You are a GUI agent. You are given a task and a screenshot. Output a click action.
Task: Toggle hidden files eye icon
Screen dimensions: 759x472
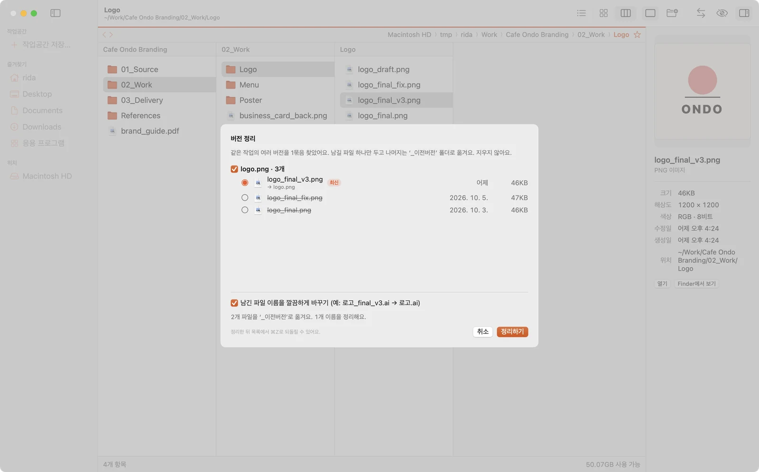[x=722, y=13]
